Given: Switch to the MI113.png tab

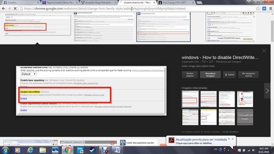Looking at the screenshot, I should [176, 3].
